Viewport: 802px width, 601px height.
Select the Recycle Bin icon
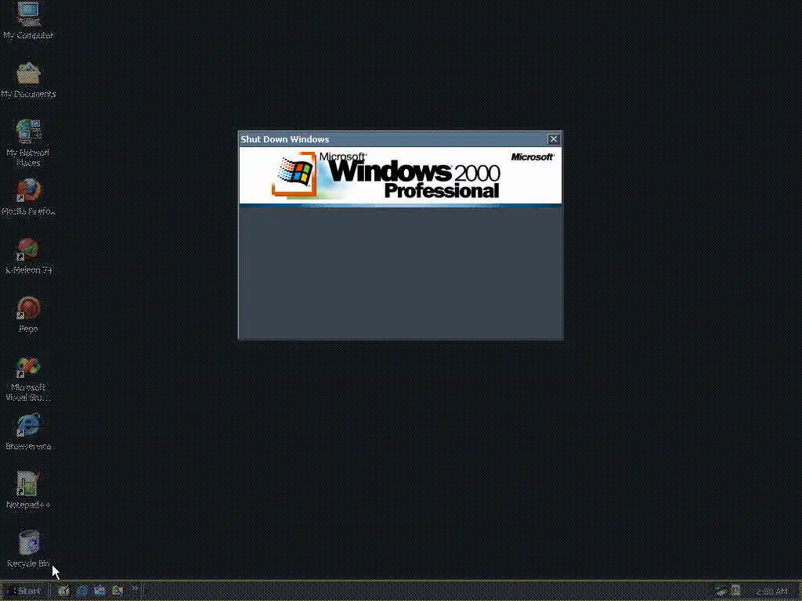coord(28,549)
